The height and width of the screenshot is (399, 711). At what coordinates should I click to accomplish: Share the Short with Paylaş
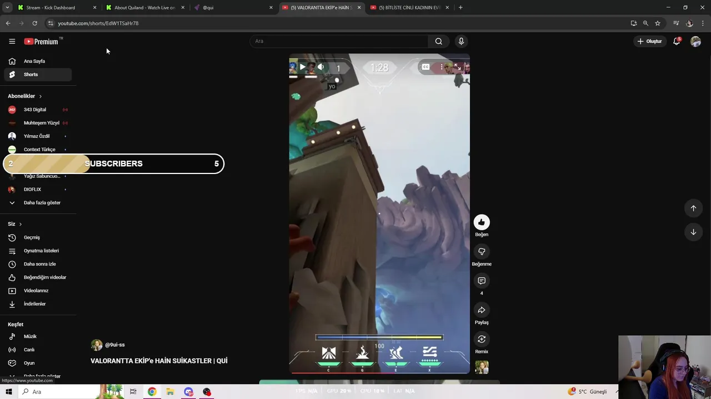pyautogui.click(x=482, y=310)
